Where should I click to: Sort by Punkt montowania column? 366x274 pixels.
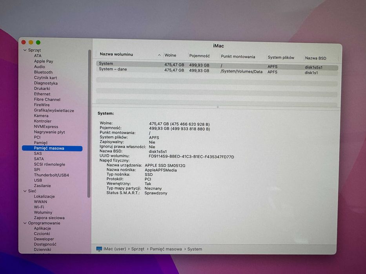pyautogui.click(x=238, y=57)
